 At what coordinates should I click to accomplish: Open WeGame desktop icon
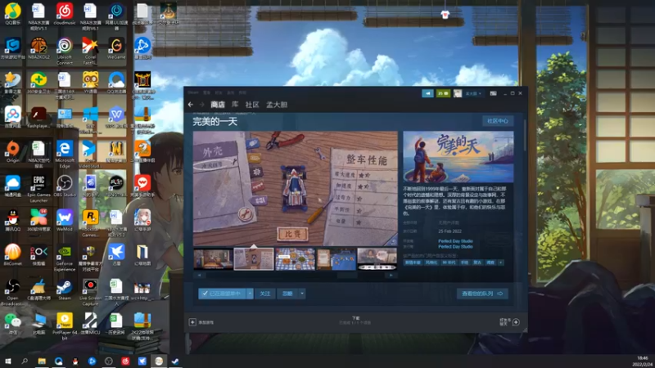pos(116,48)
